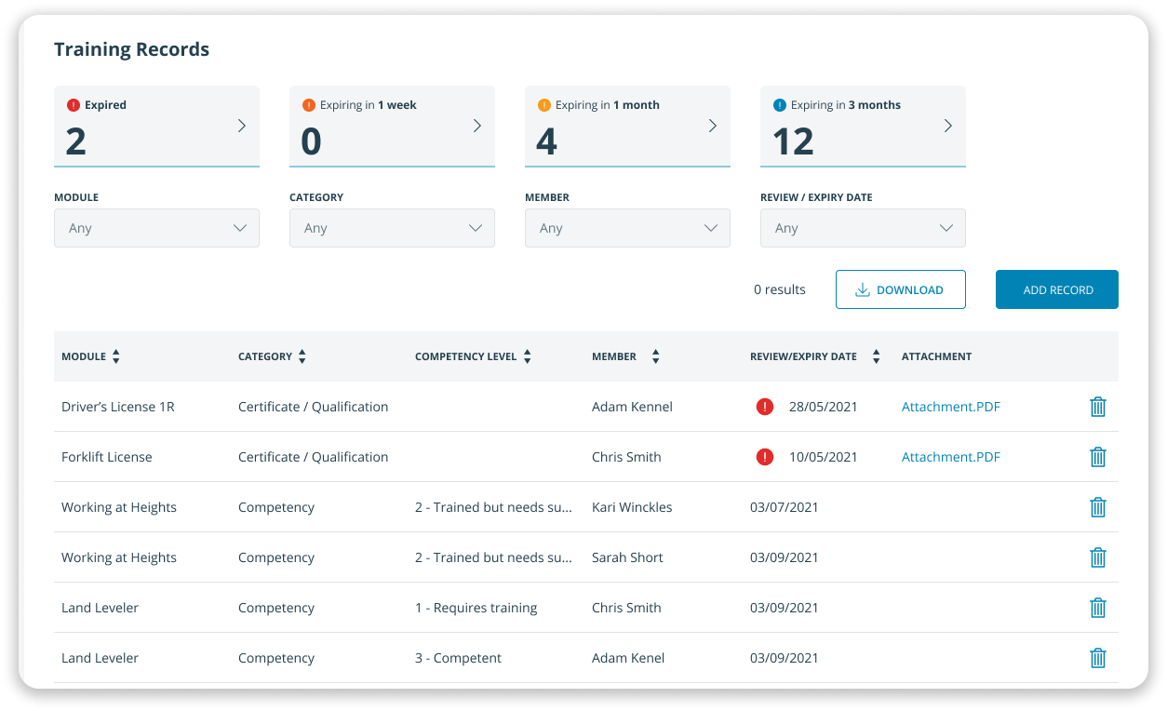The image size is (1167, 711).
Task: Select member name Kari Winckles
Action: [632, 507]
